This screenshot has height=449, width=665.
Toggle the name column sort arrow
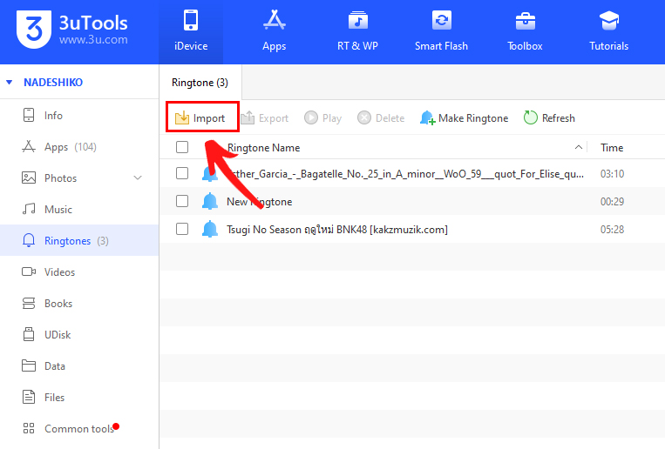tap(578, 147)
